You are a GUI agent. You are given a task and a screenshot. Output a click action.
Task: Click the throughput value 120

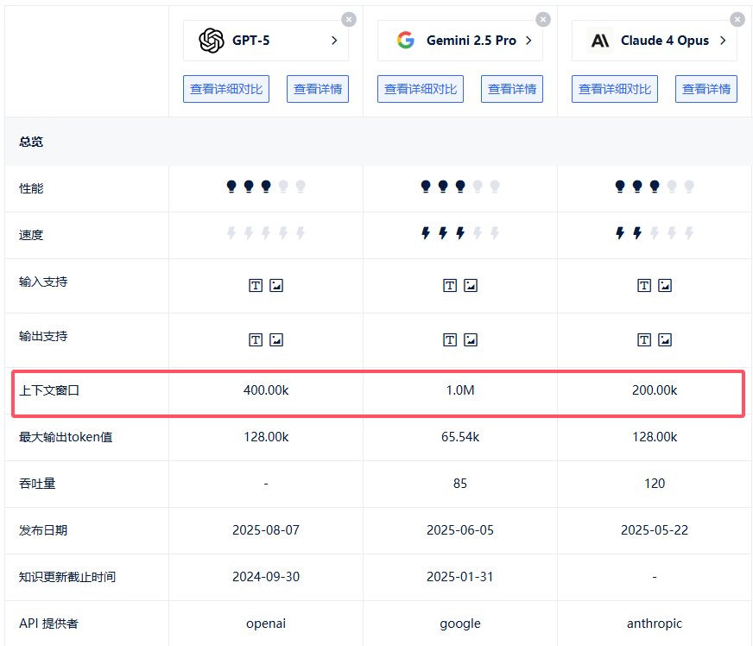coord(655,484)
